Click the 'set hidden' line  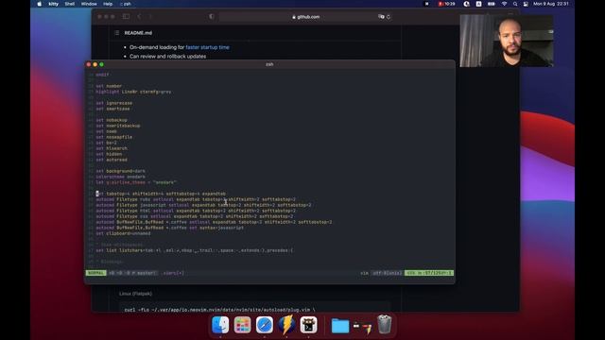[109, 154]
